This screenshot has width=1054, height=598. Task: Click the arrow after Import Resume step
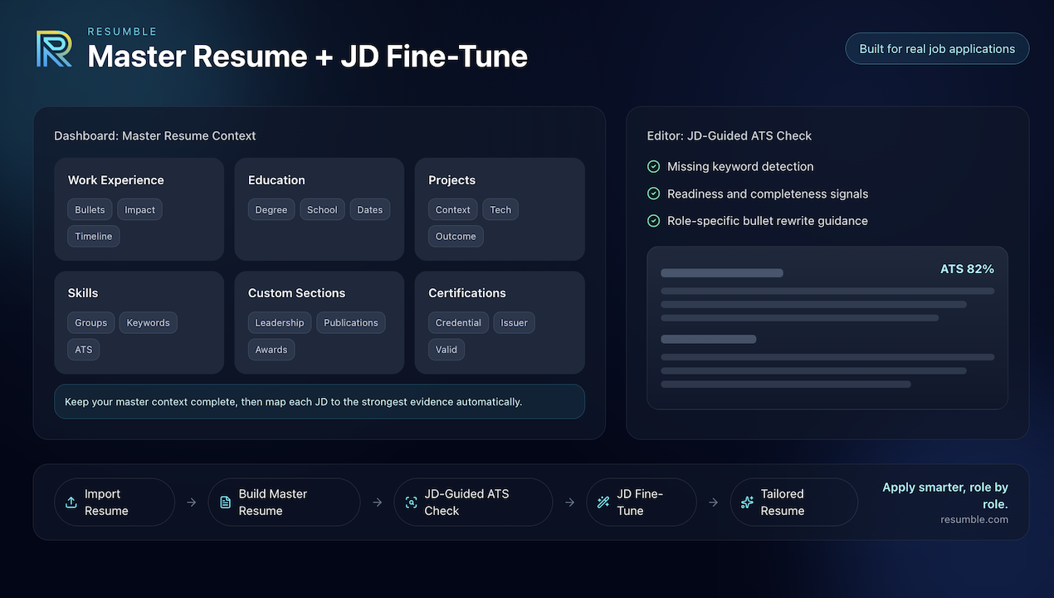(191, 502)
